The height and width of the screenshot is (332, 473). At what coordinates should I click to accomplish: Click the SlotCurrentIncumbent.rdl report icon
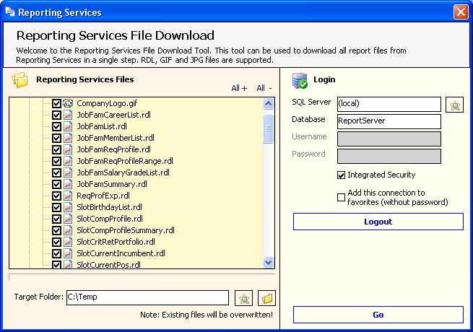pos(68,253)
